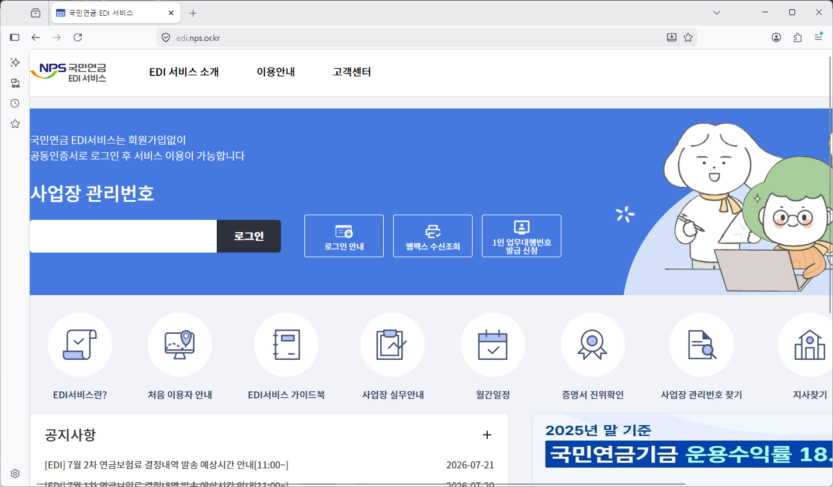Open sidebar synced tabs icon
The width and height of the screenshot is (833, 487).
pyautogui.click(x=15, y=83)
